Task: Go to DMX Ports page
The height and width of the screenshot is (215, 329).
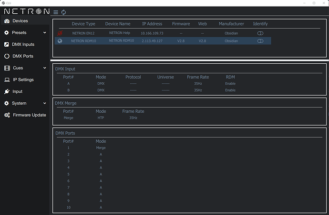Action: click(23, 56)
